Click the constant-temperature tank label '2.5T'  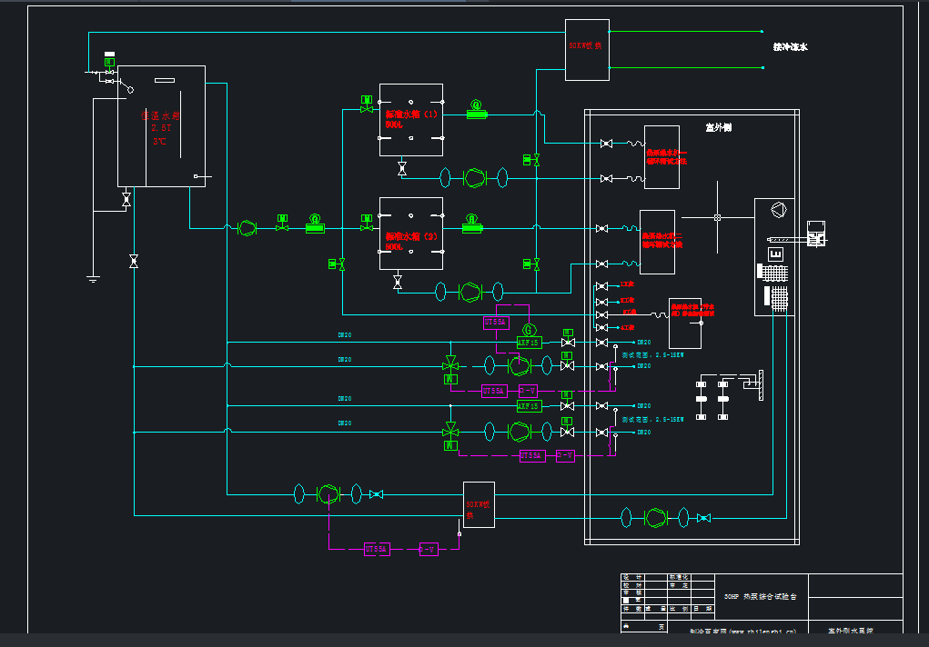[161, 128]
